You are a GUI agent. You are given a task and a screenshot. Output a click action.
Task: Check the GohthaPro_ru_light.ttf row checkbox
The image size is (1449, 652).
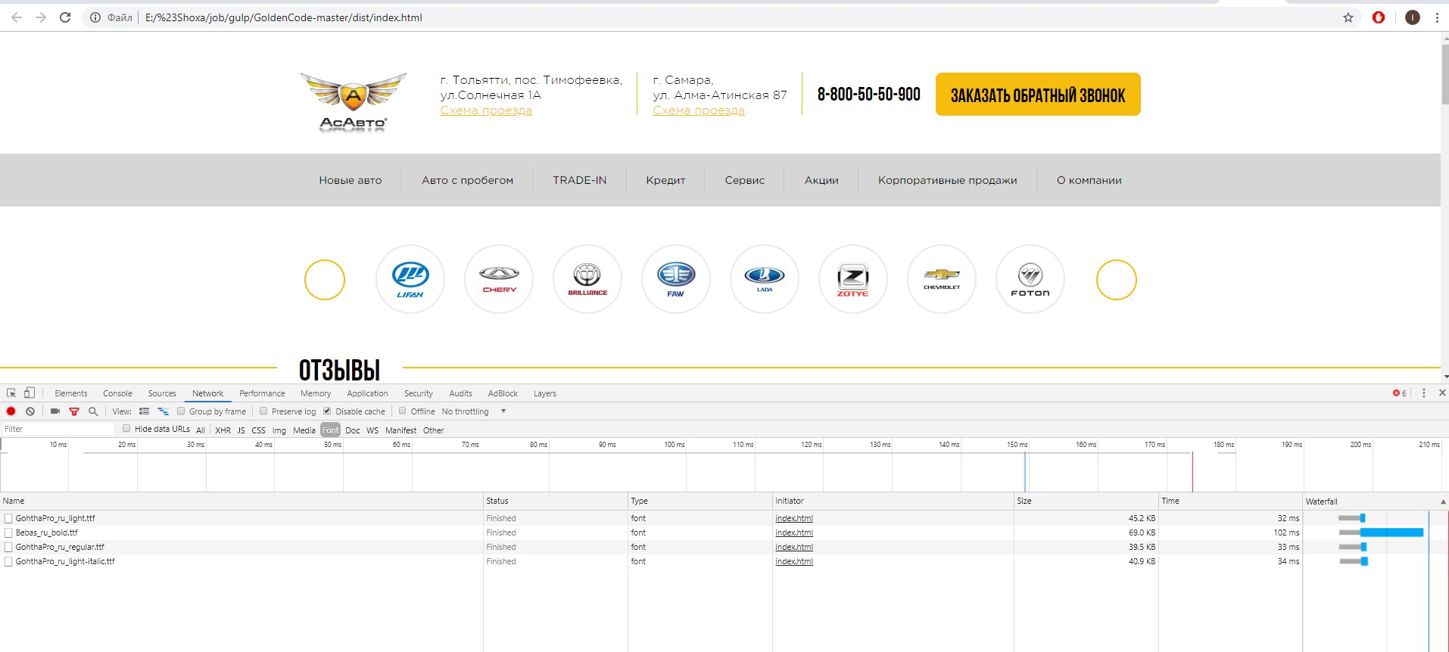click(8, 519)
